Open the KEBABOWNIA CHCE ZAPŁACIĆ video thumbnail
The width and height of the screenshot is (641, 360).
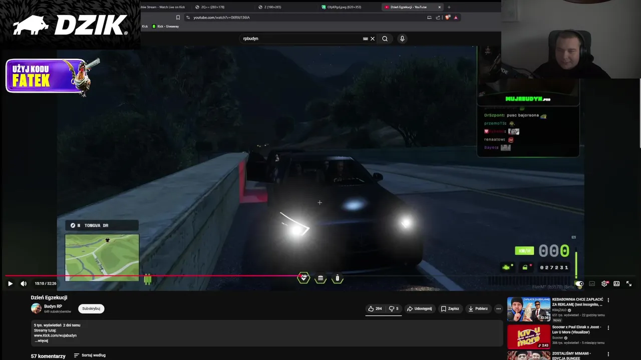click(529, 309)
